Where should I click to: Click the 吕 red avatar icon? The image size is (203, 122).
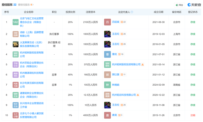pyautogui.click(x=108, y=22)
